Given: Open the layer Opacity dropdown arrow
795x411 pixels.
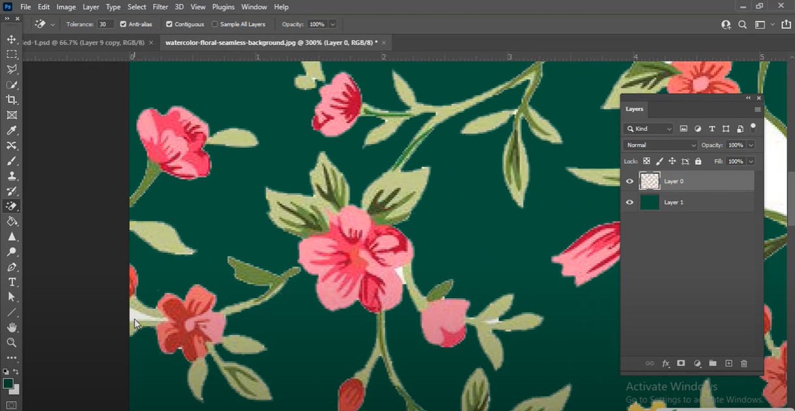Looking at the screenshot, I should tap(751, 145).
